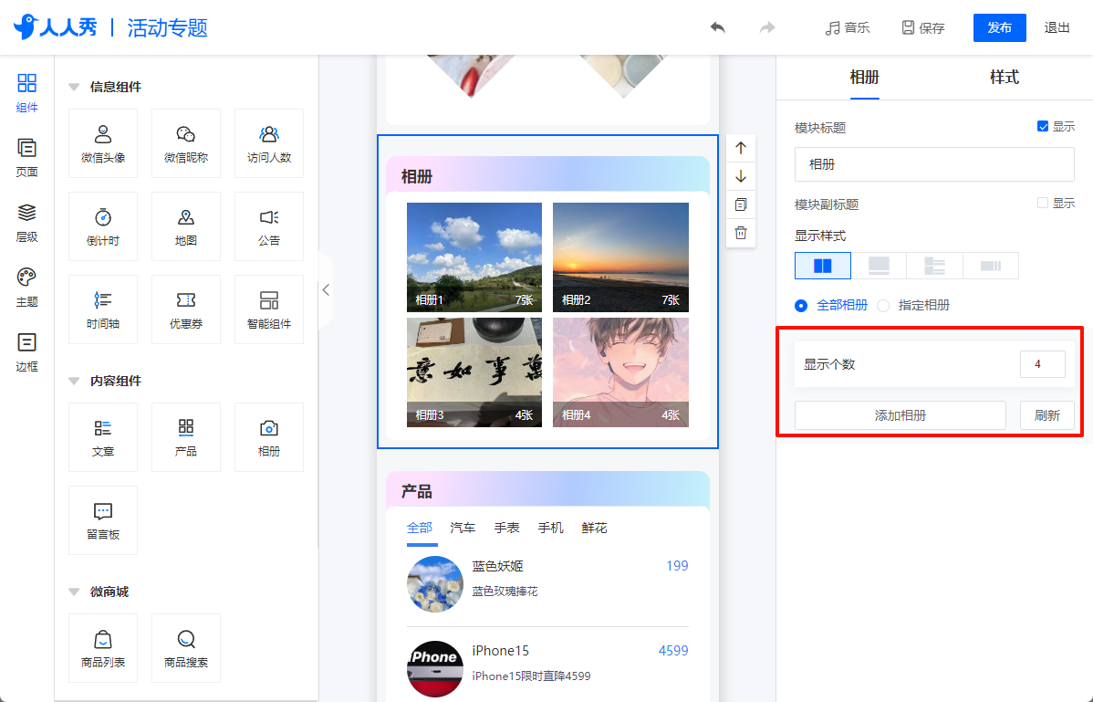The width and height of the screenshot is (1093, 702).
Task: Click the 添加相册 button
Action: coord(900,415)
